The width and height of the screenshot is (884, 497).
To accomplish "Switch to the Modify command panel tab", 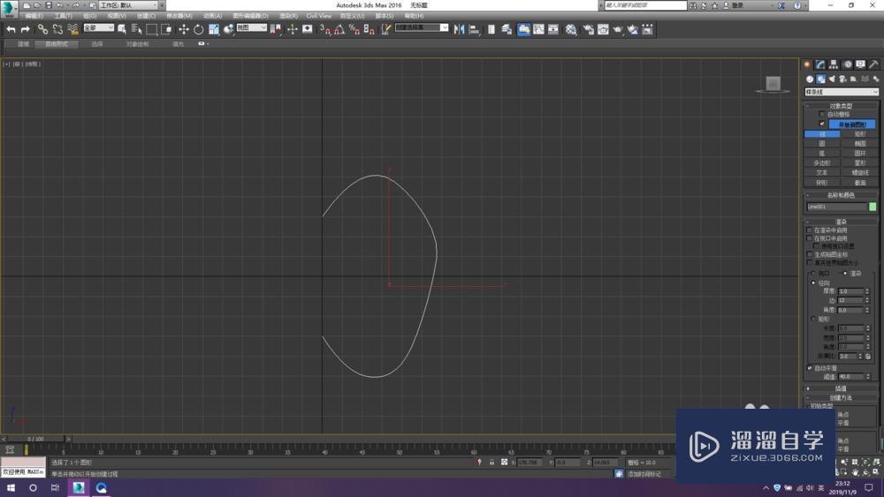I will click(x=820, y=64).
